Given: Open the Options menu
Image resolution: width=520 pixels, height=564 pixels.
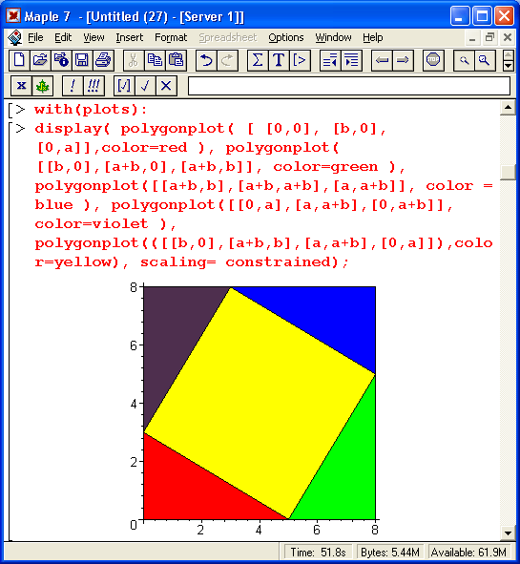Looking at the screenshot, I should click(286, 37).
